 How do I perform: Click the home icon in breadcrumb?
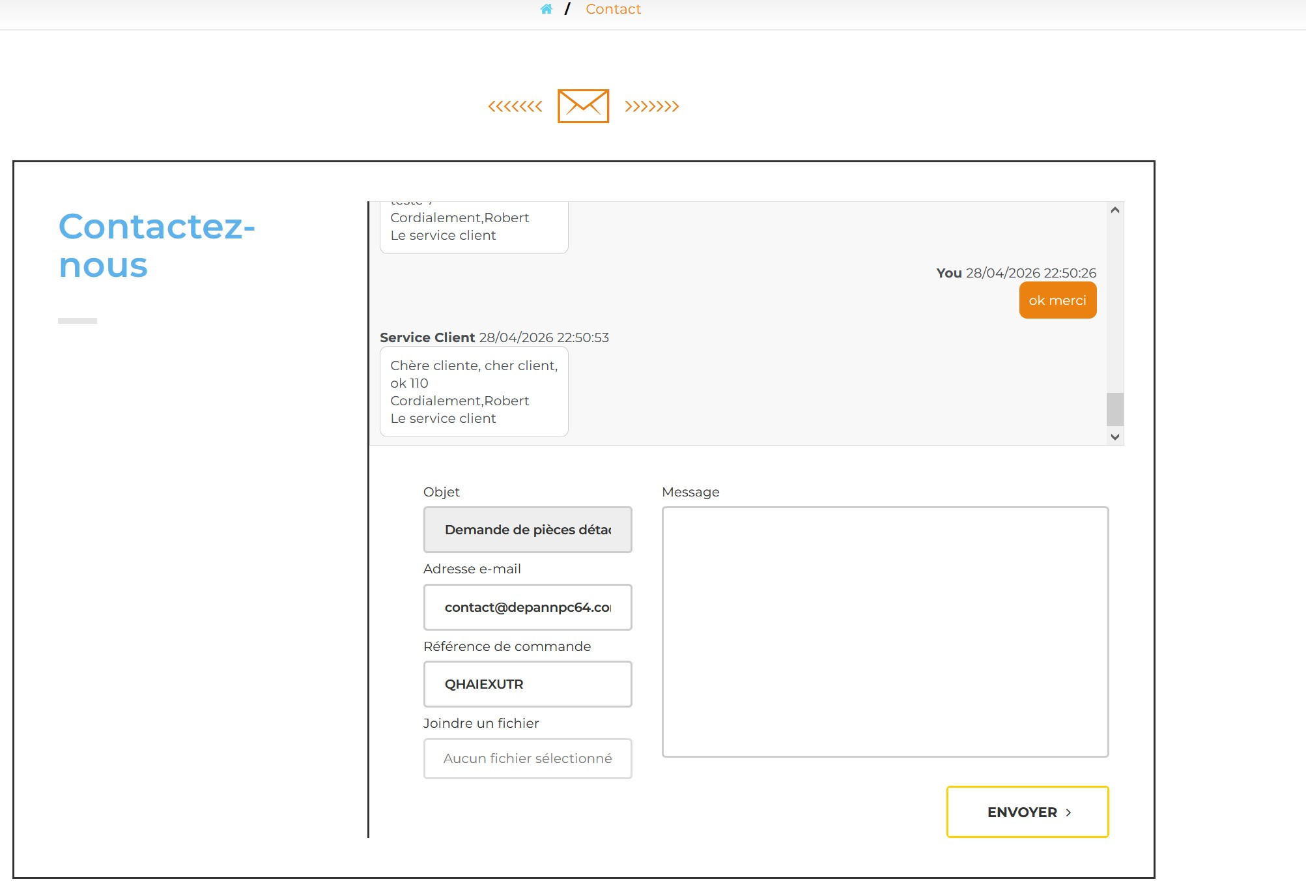point(546,9)
